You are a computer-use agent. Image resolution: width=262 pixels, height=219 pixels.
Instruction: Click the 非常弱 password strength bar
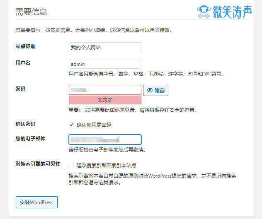pos(105,100)
